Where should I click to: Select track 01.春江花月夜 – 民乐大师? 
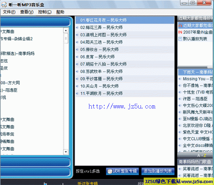125,20
